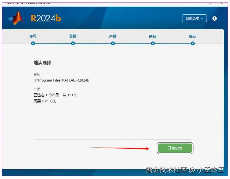230x179 pixels.
Task: Click the 选项 step checkmark icon
Action: (153, 43)
